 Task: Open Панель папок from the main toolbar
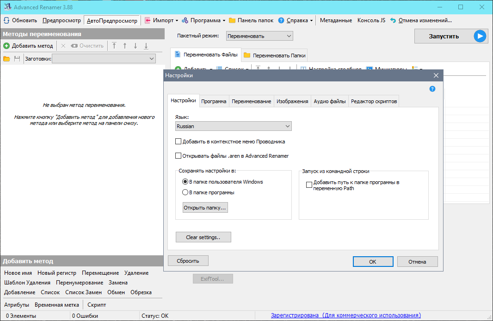pos(251,20)
